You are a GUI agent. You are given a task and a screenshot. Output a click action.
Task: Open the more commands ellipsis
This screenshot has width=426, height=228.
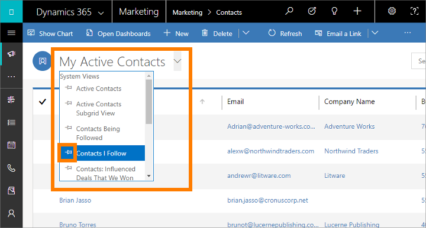click(x=408, y=33)
